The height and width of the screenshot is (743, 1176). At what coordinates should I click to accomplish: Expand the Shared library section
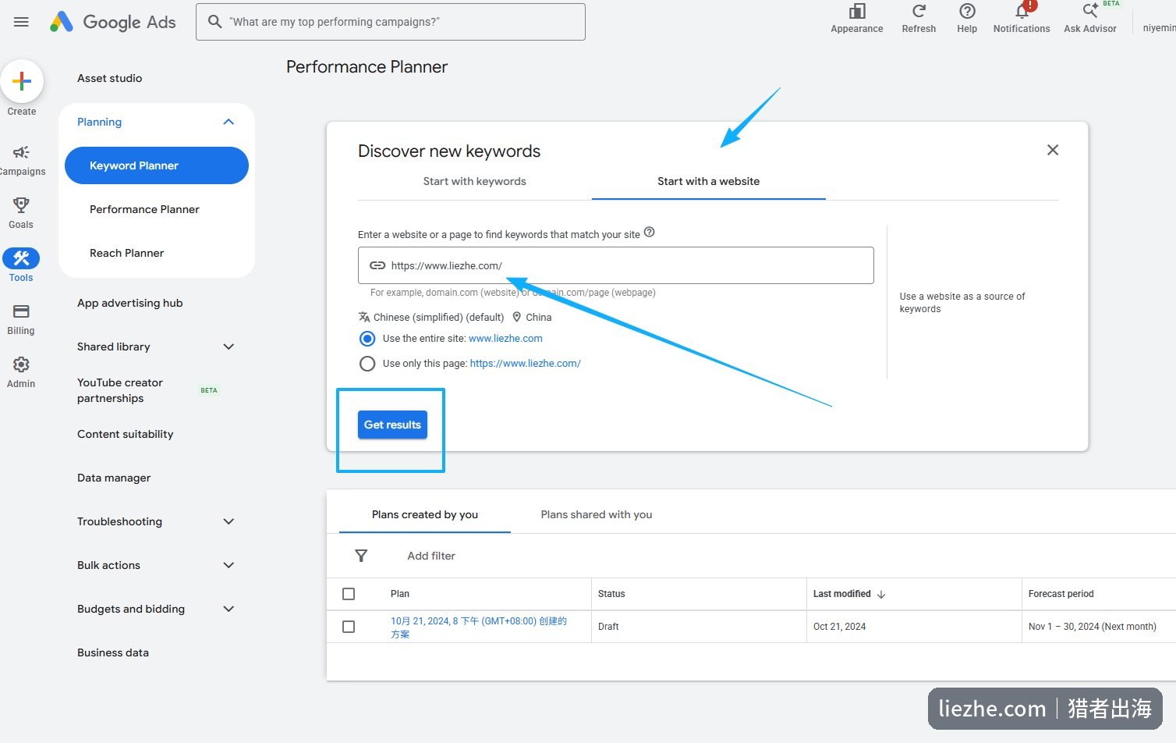(228, 347)
